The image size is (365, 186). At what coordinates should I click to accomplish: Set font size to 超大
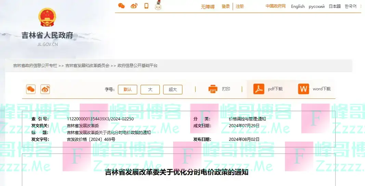click(173, 89)
